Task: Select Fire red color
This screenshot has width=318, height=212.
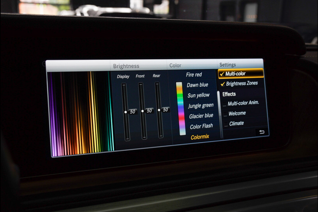Action: (194, 75)
